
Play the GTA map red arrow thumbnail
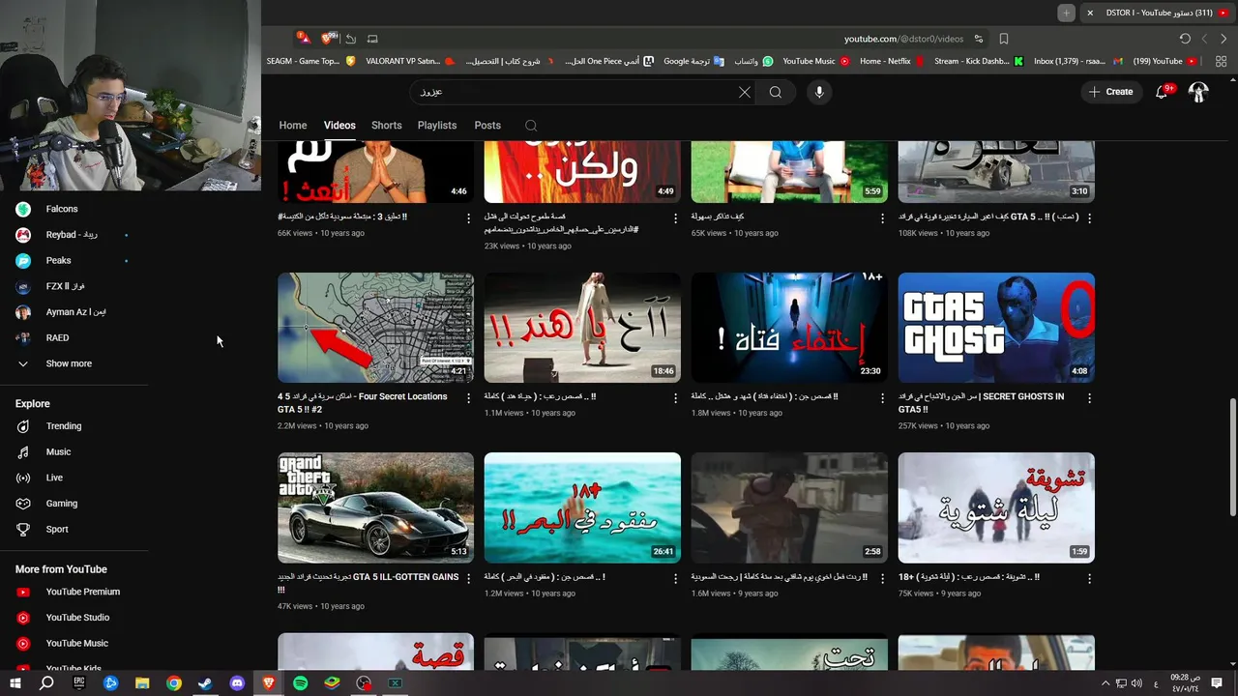tap(375, 328)
